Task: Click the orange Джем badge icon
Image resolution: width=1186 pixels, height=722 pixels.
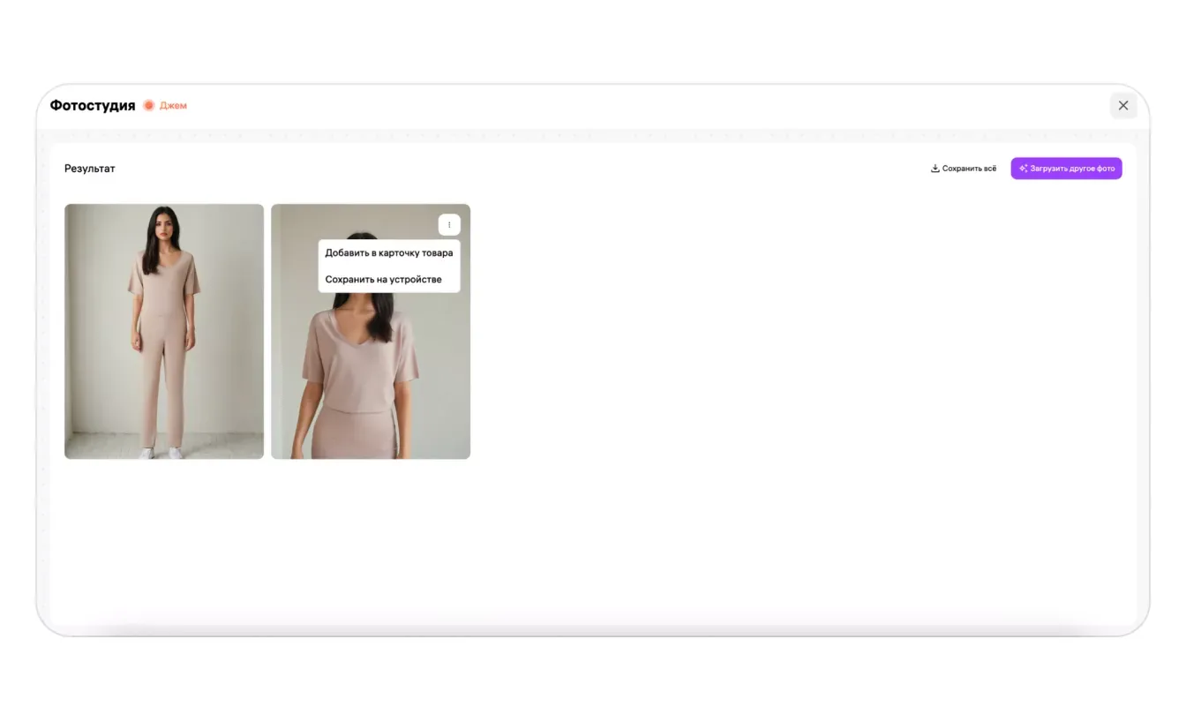Action: [149, 106]
